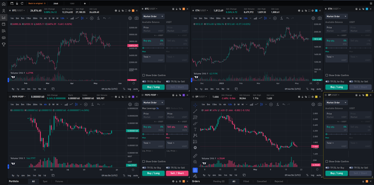This screenshot has height=185, width=374.
Task: Click sell quantity slider in PEPE-PERP panel
Action: [x=177, y=134]
